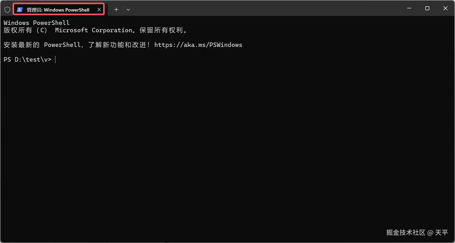
Task: Minimize the terminal window
Action: click(x=409, y=8)
